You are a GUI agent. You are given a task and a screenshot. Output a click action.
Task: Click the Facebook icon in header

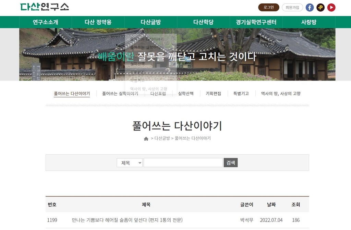[x=310, y=8]
